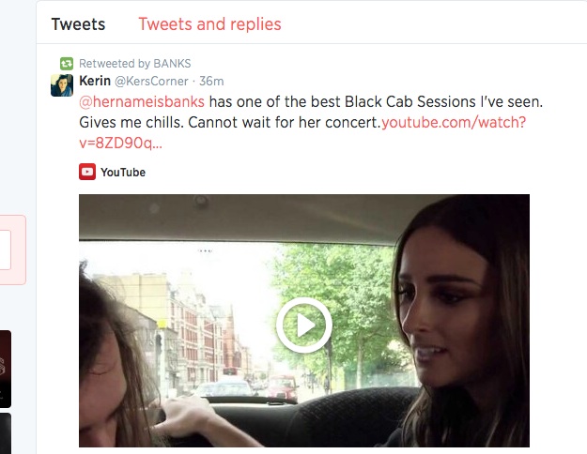This screenshot has width=587, height=454.
Task: Click the Kerin display name
Action: pyautogui.click(x=95, y=81)
